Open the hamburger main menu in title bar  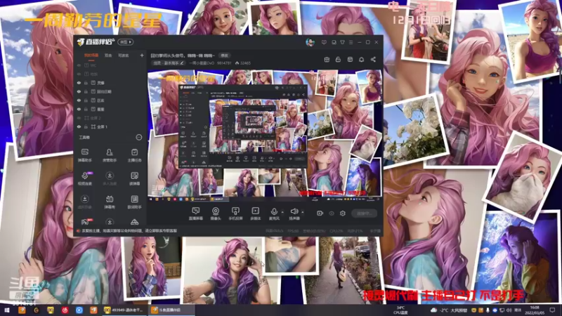tap(351, 42)
